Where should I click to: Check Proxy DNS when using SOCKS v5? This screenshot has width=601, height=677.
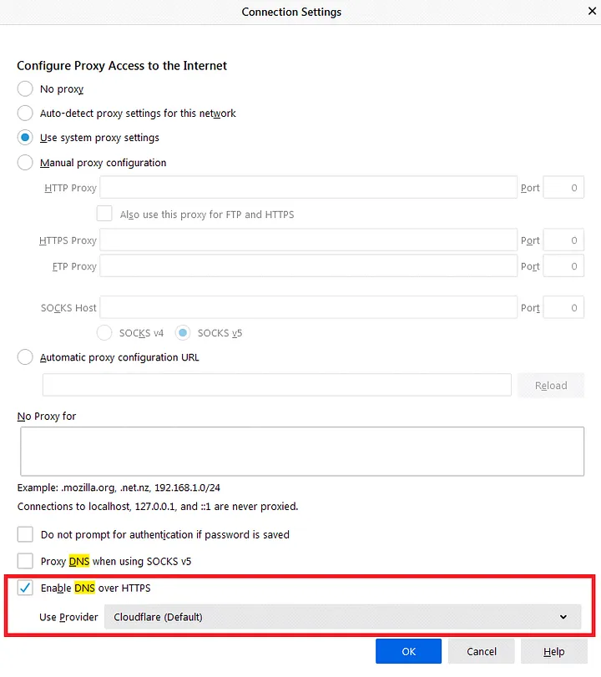coord(25,561)
